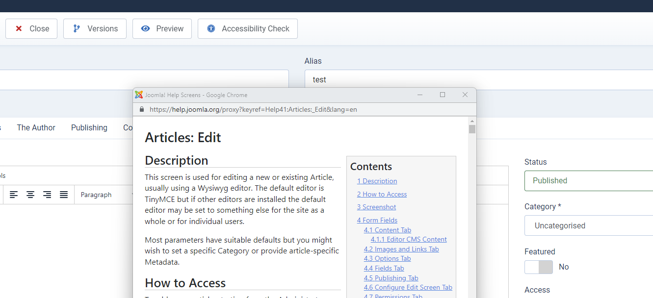Click the Access field label
The width and height of the screenshot is (653, 298).
(537, 290)
